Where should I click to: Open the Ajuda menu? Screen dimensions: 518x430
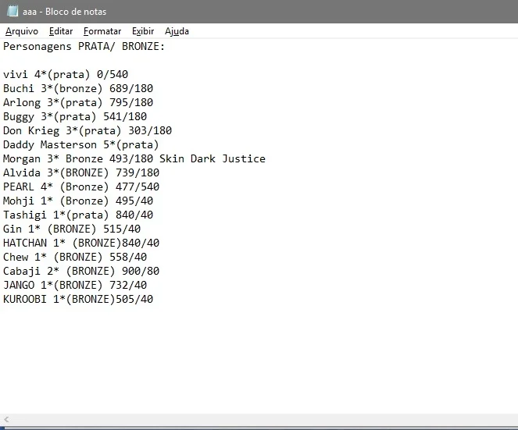point(177,31)
